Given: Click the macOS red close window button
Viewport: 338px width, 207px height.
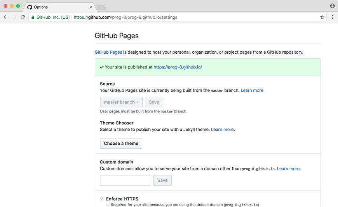Looking at the screenshot, I should click(x=5, y=6).
